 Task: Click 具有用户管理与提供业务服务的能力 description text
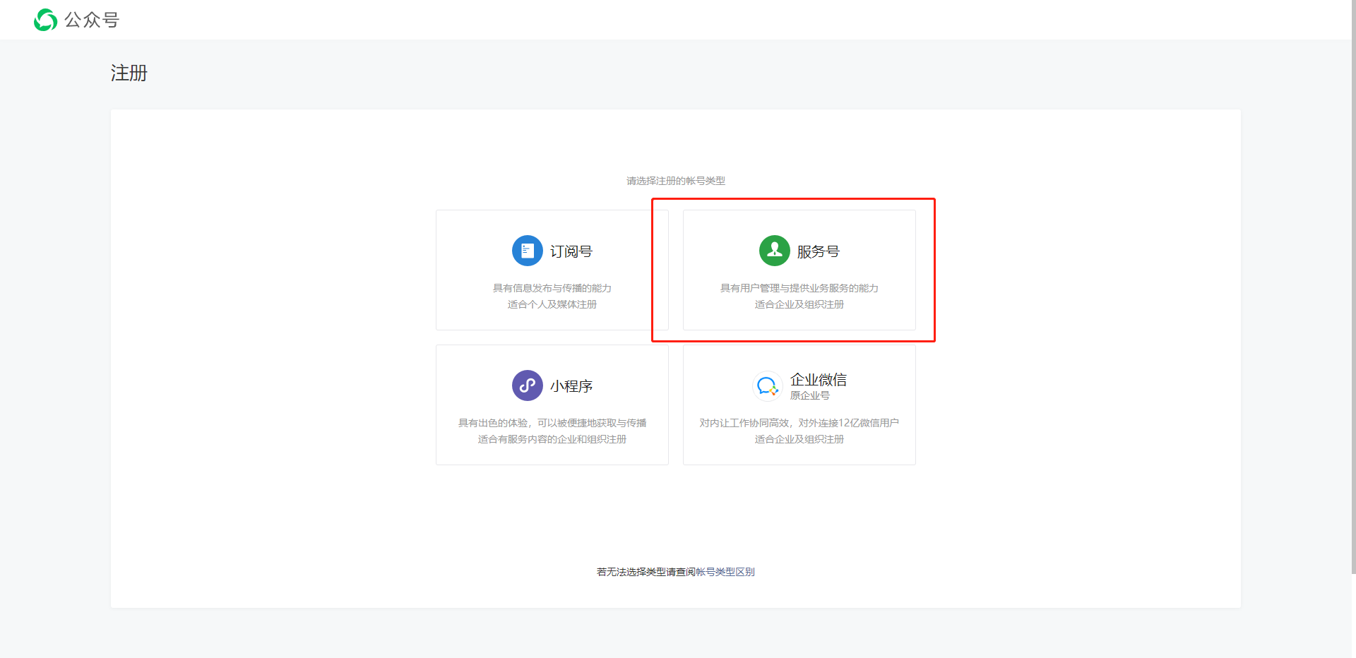coord(799,288)
